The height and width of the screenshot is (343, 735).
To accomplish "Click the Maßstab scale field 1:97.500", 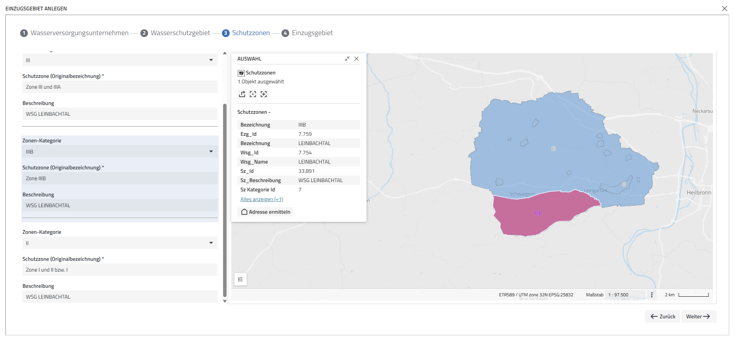I will tap(624, 295).
